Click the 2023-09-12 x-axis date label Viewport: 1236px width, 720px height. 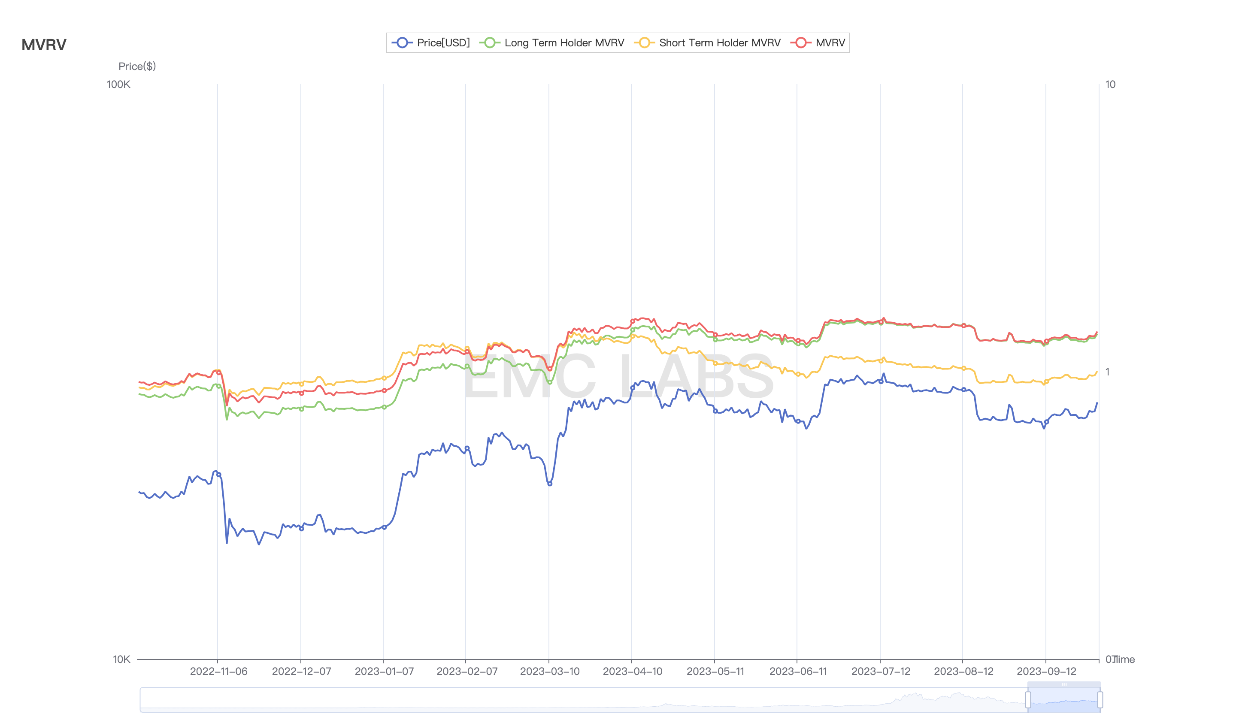coord(1046,672)
